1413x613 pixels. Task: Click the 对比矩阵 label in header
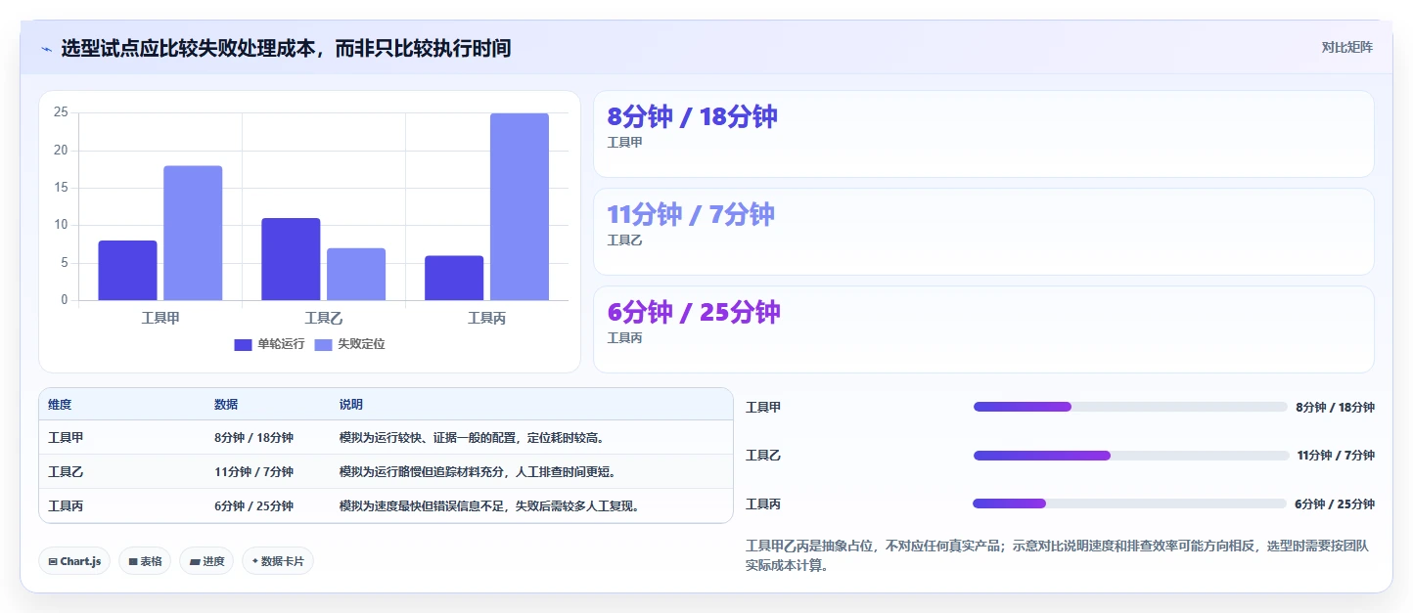(x=1347, y=48)
